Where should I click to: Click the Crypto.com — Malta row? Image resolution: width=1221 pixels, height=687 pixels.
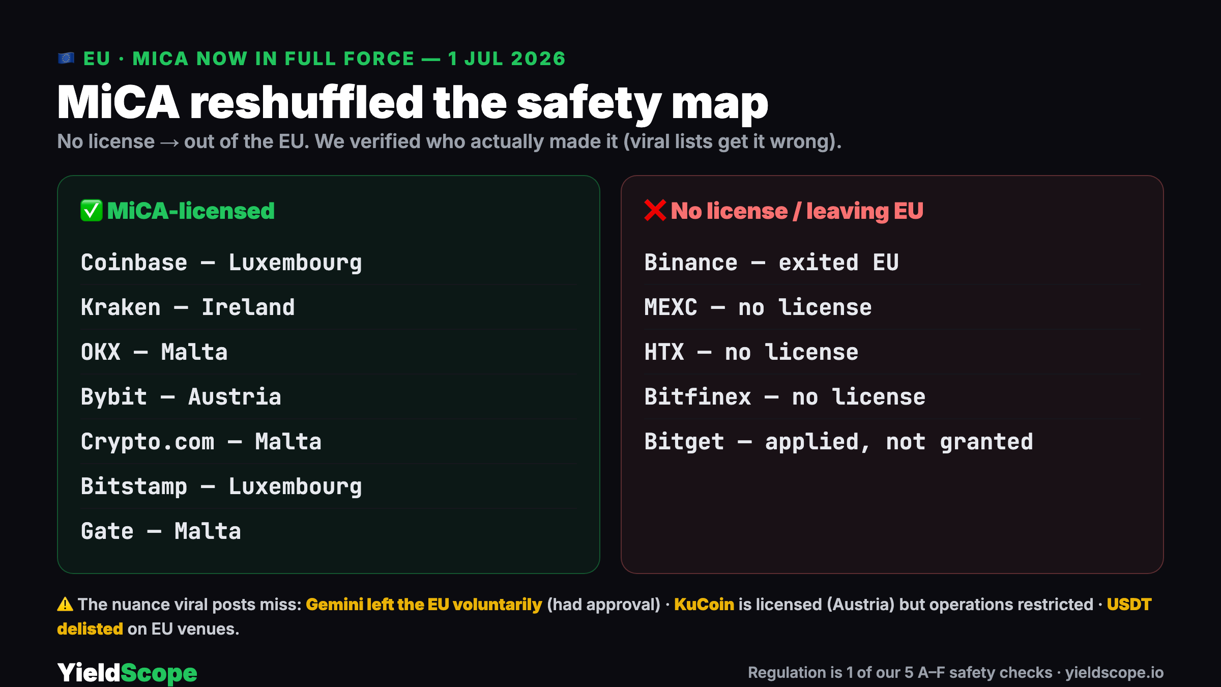pos(329,442)
